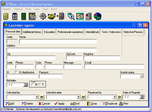
Task: Click the green file cabinet toolbar icon
Action: [x=24, y=16]
